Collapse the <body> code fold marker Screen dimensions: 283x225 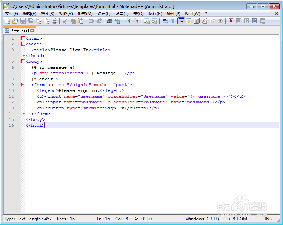[23, 61]
